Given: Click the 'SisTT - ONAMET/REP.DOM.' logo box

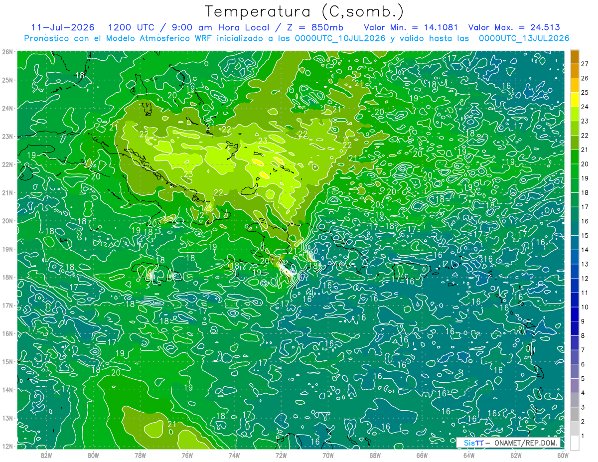Looking at the screenshot, I should (x=508, y=443).
